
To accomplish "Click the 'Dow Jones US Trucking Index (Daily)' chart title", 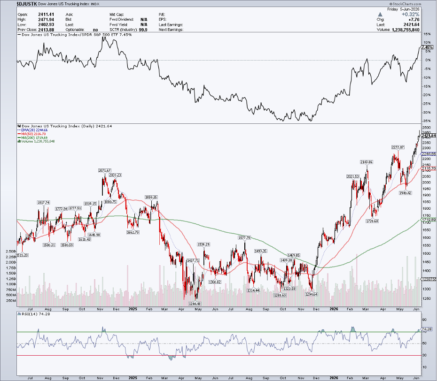I will [x=58, y=126].
